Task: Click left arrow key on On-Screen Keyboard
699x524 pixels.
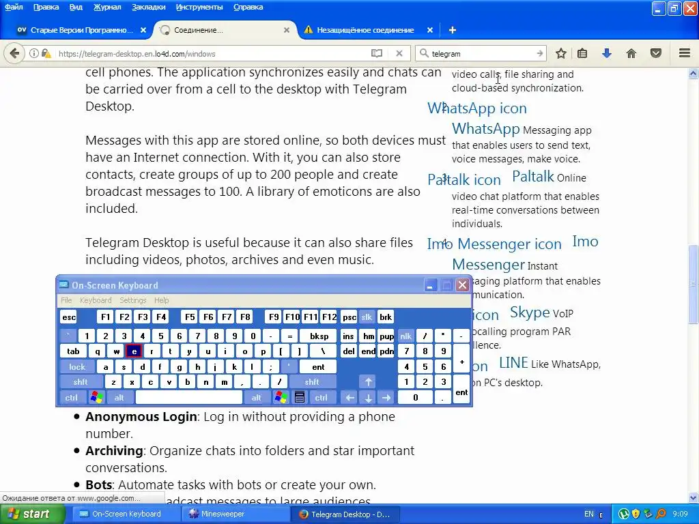Action: [350, 398]
